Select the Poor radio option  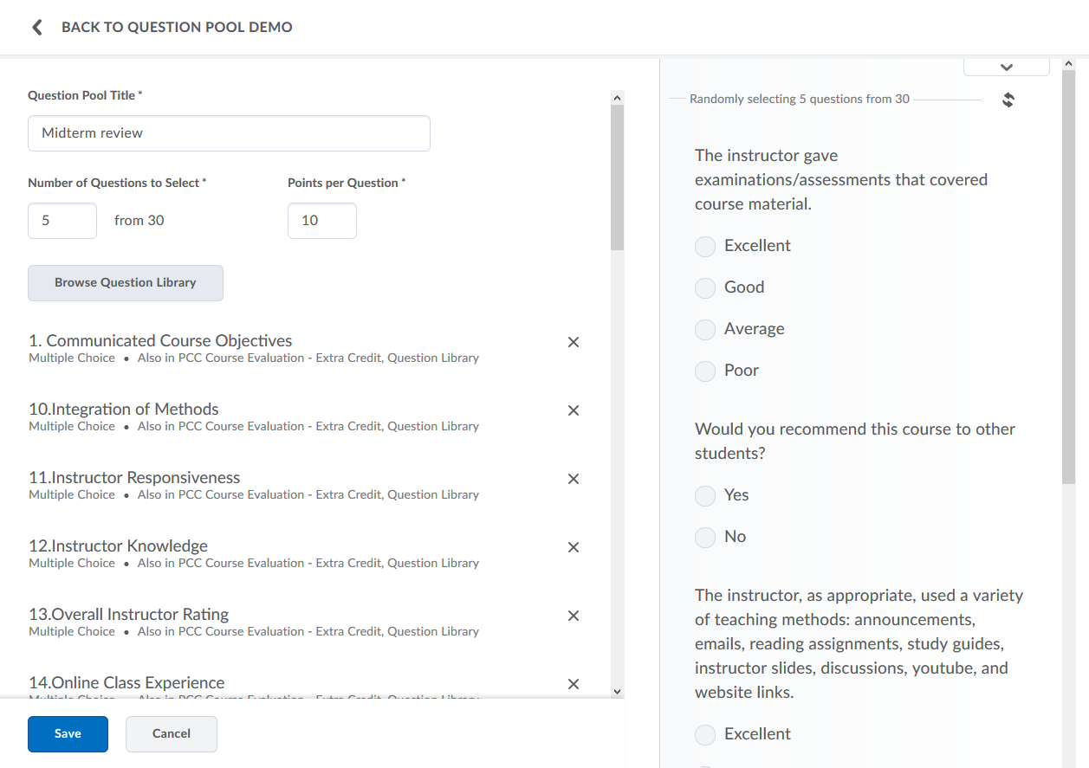(705, 371)
